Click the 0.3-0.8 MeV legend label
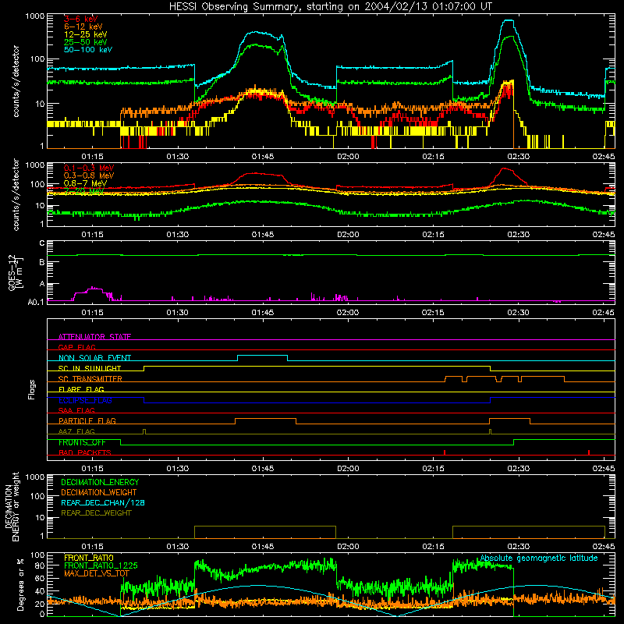The image size is (624, 624). point(89,175)
